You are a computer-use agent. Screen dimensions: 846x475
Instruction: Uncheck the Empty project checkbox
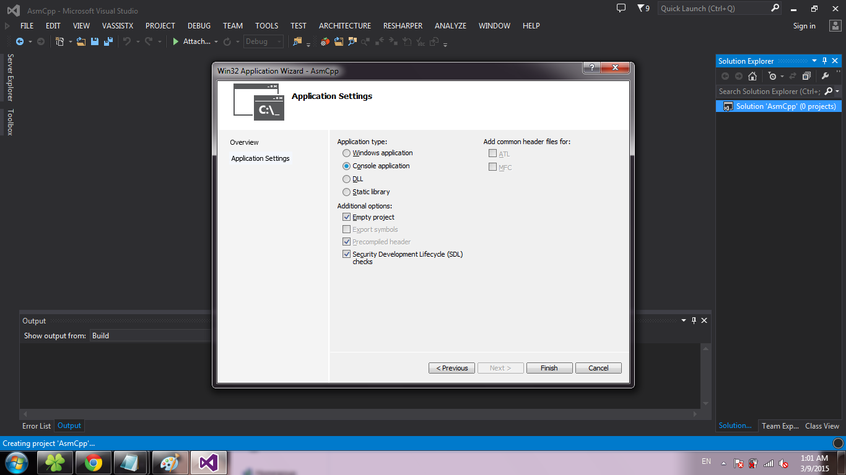click(346, 217)
